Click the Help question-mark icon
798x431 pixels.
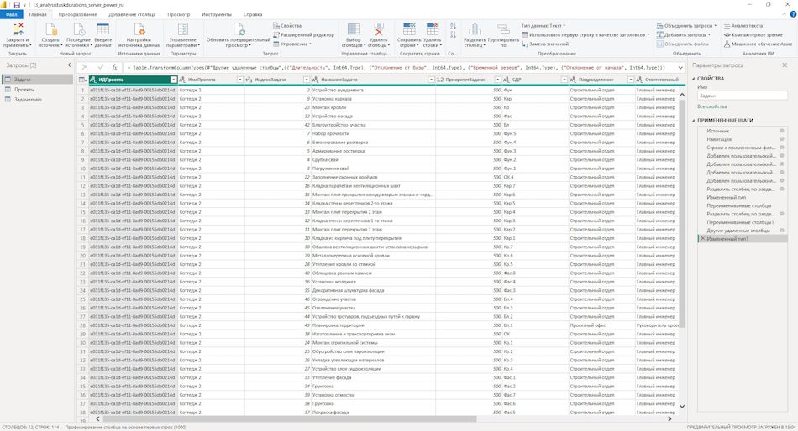(x=793, y=14)
